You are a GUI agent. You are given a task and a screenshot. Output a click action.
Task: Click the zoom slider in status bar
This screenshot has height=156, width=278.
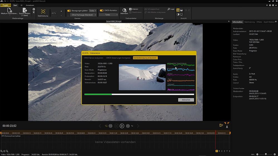point(266,154)
